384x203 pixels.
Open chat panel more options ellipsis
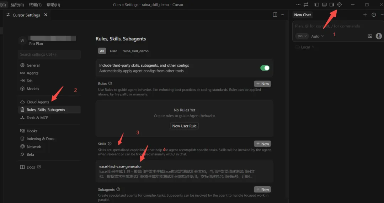click(382, 15)
